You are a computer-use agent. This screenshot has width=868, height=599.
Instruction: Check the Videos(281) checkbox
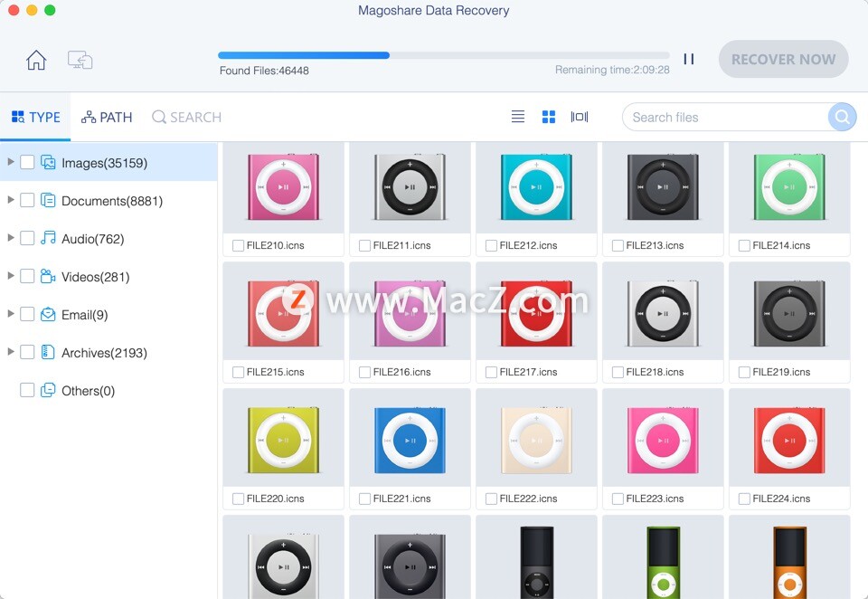pyautogui.click(x=27, y=276)
